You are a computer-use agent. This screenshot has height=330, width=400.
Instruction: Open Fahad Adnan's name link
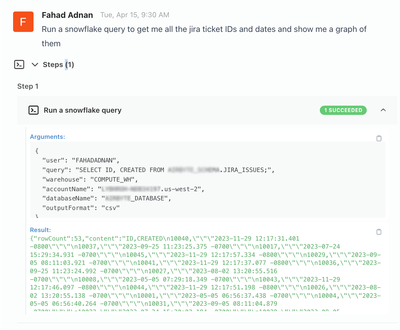[67, 15]
